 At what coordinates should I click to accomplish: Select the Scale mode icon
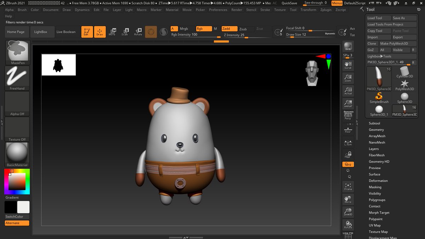click(125, 32)
